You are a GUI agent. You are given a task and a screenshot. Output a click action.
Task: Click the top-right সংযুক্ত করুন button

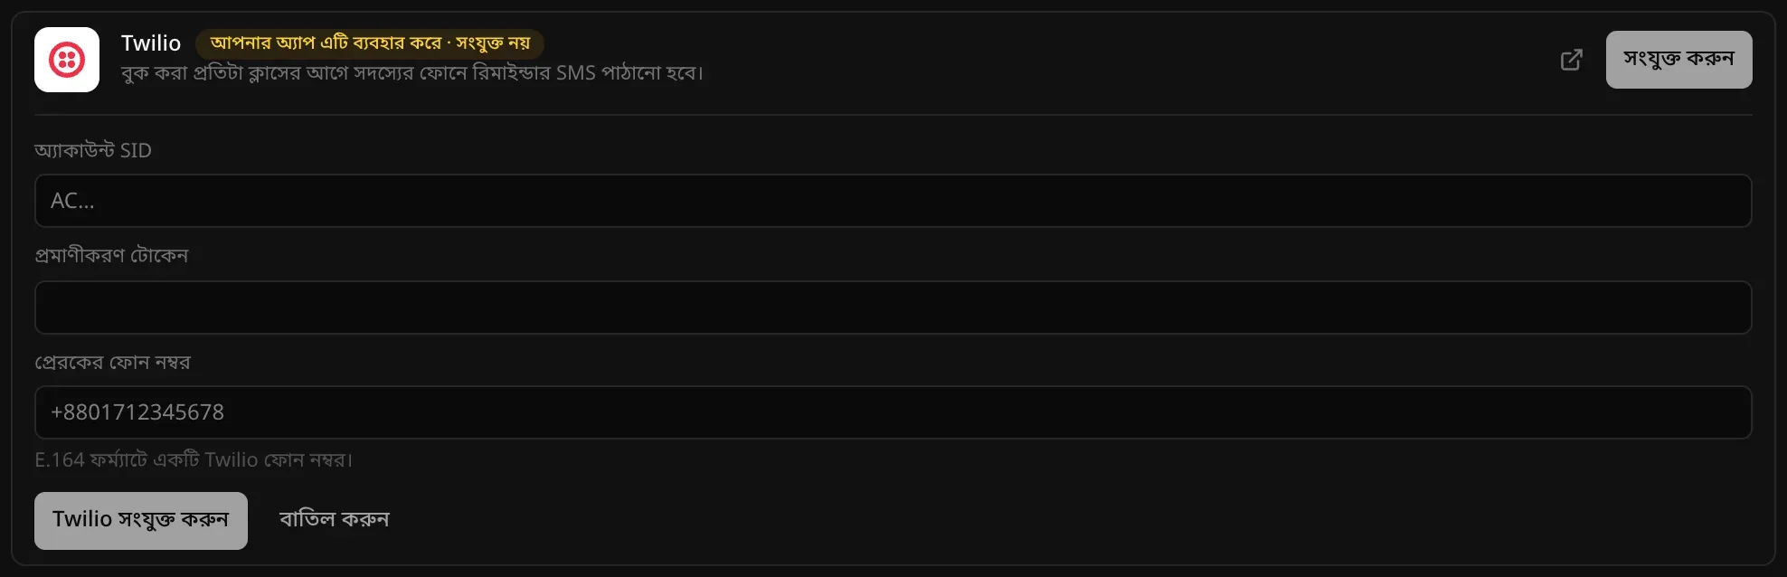click(x=1678, y=60)
